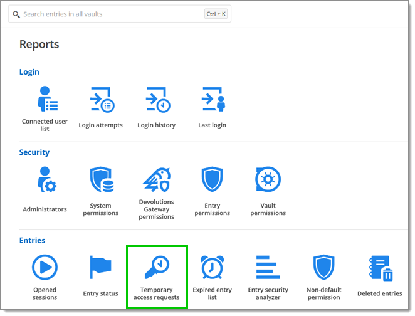Click the Entries section heading
This screenshot has width=415, height=316.
point(33,240)
